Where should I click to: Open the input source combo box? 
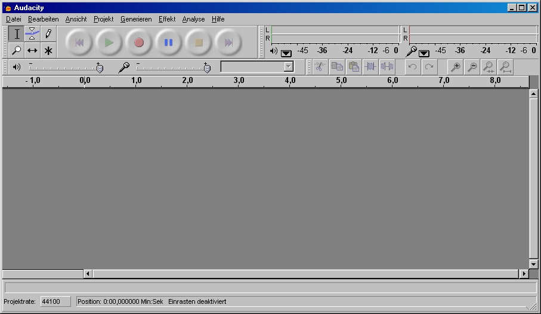pyautogui.click(x=257, y=67)
